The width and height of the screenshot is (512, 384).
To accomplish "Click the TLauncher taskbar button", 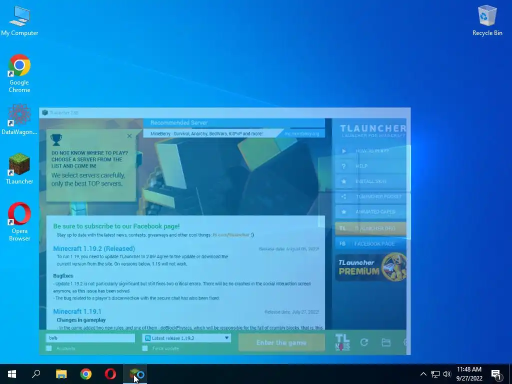I will pyautogui.click(x=135, y=374).
